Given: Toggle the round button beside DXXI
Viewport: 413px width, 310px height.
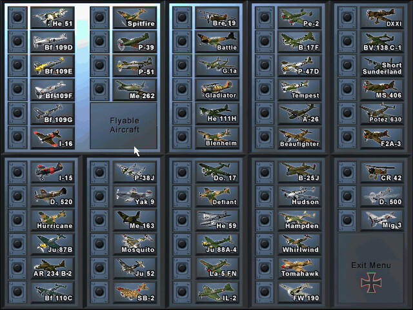Looking at the screenshot, I should tap(347, 17).
